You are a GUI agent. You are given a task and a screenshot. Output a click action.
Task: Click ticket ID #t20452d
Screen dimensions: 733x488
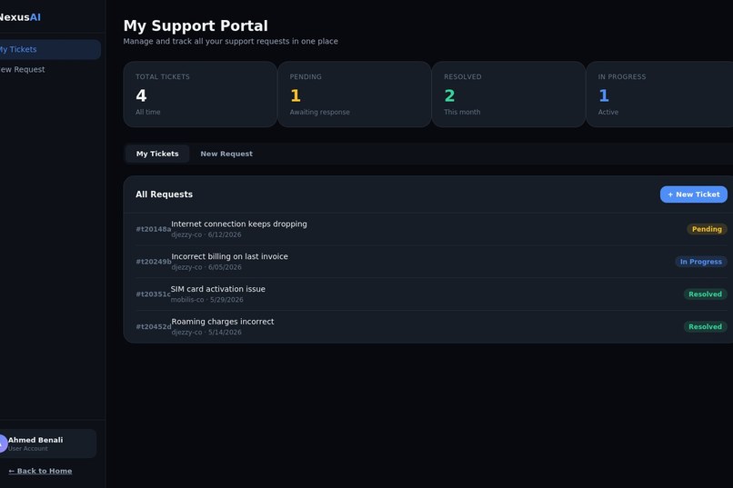(154, 327)
